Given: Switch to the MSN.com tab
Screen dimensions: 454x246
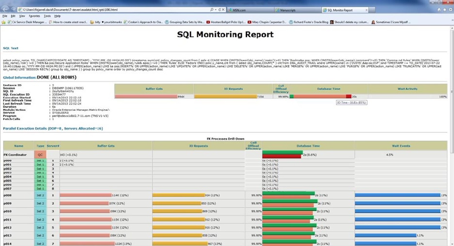Looking at the screenshot, I should 250,10.
